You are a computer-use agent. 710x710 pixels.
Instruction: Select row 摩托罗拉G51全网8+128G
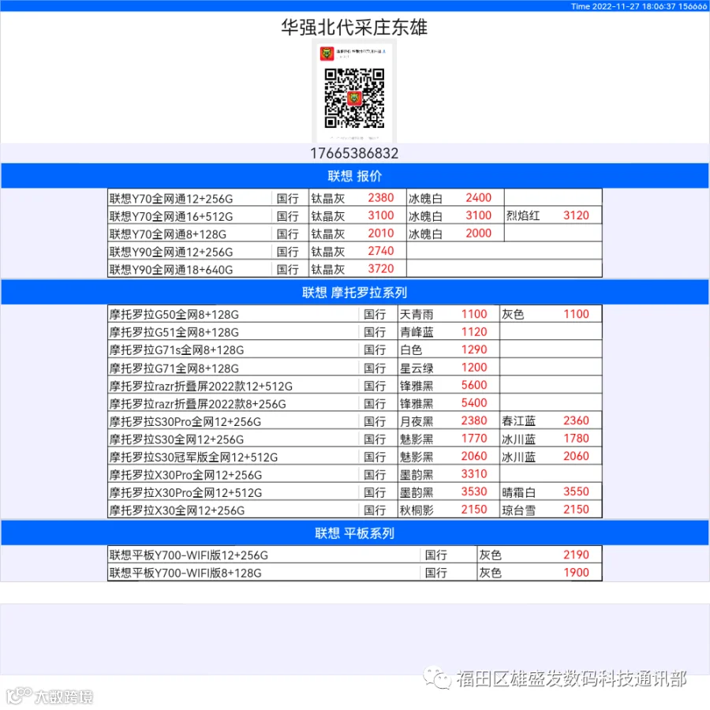coord(354,331)
